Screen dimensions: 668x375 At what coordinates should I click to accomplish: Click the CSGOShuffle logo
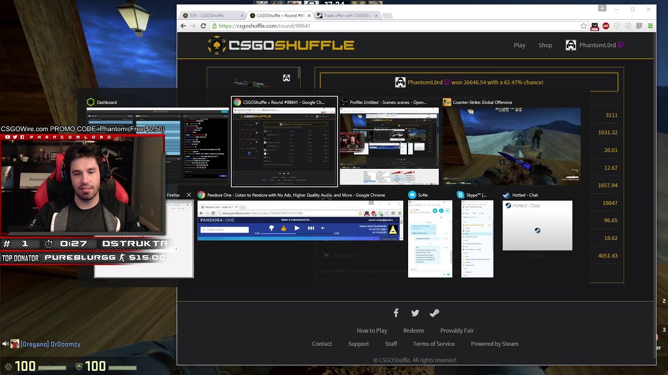coord(281,45)
